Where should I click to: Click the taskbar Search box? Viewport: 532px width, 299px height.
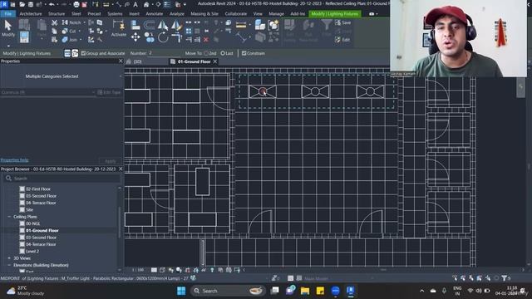tap(228, 291)
